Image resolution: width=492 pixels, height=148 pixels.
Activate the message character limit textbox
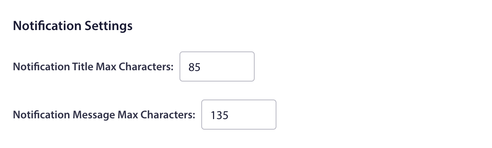click(239, 115)
